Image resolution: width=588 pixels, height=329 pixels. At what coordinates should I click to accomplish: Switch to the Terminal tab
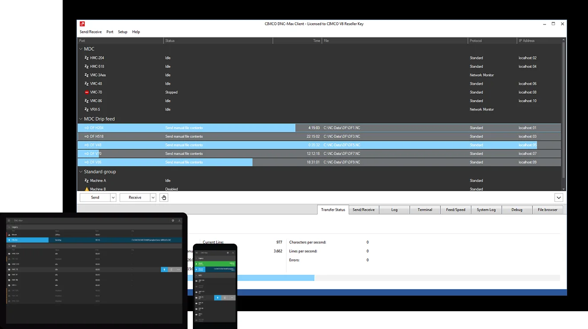coord(425,210)
